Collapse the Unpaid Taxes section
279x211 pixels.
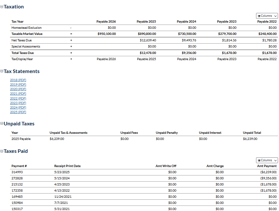tap(2, 124)
